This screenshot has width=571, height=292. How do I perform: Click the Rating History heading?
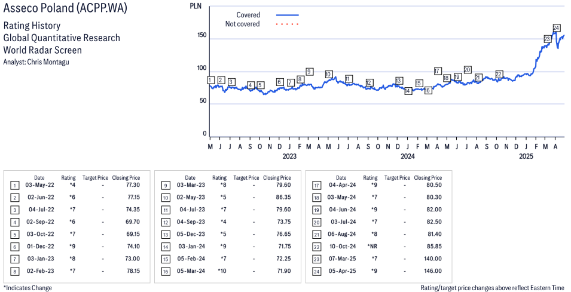tap(32, 26)
